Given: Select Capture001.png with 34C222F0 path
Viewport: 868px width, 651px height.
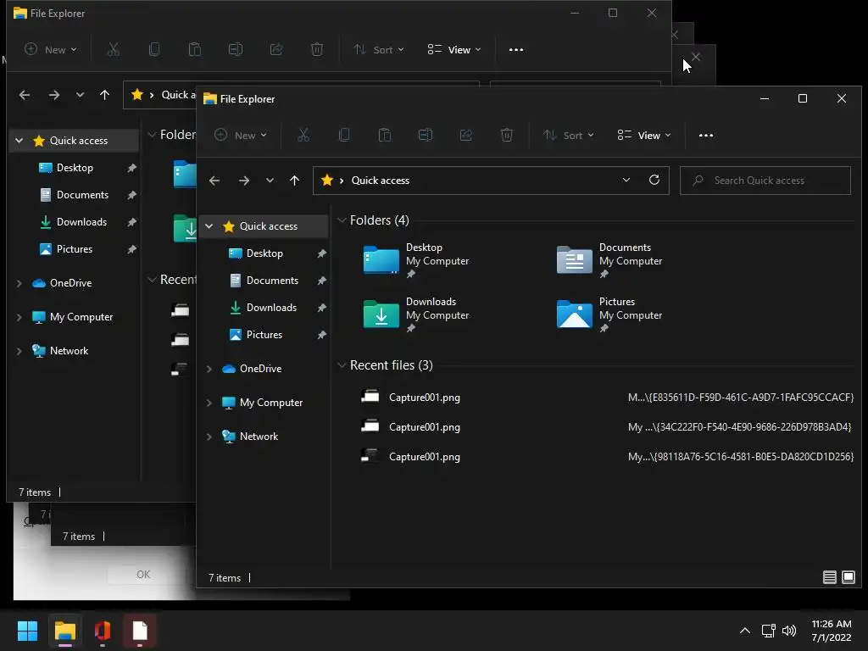Looking at the screenshot, I should [x=606, y=427].
